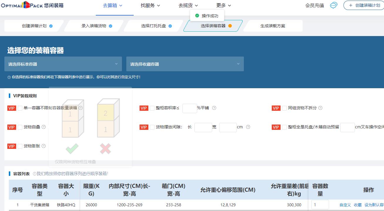
Task: Click help icon beside 同组货物不拆分
Action: (320, 108)
